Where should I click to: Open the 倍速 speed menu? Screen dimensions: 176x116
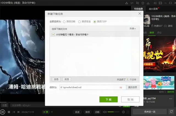(x=77, y=112)
